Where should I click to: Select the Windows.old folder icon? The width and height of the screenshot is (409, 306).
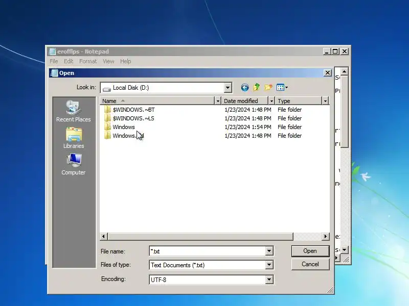pos(107,136)
